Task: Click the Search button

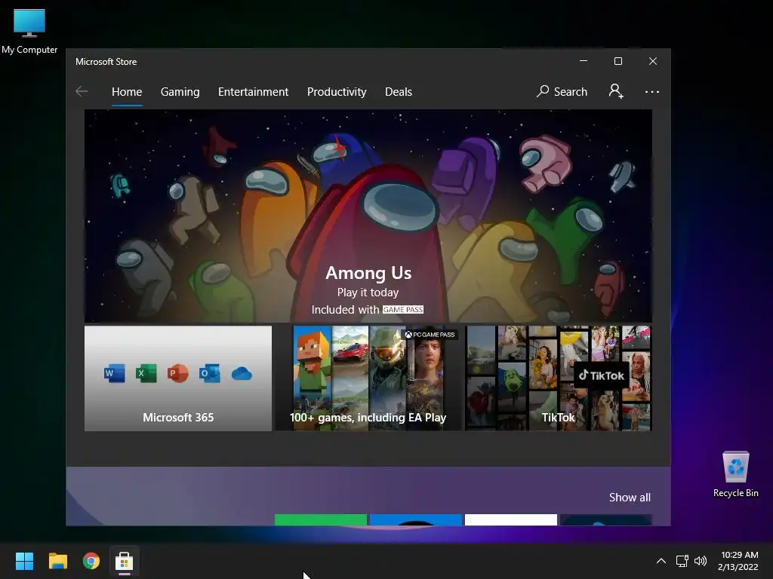Action: click(562, 91)
